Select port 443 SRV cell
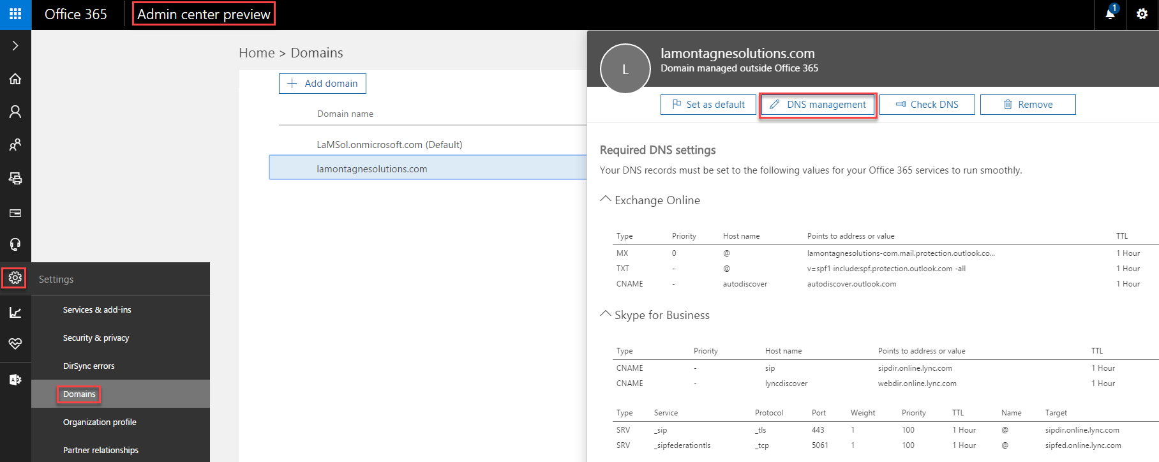This screenshot has height=462, width=1159. tap(818, 430)
